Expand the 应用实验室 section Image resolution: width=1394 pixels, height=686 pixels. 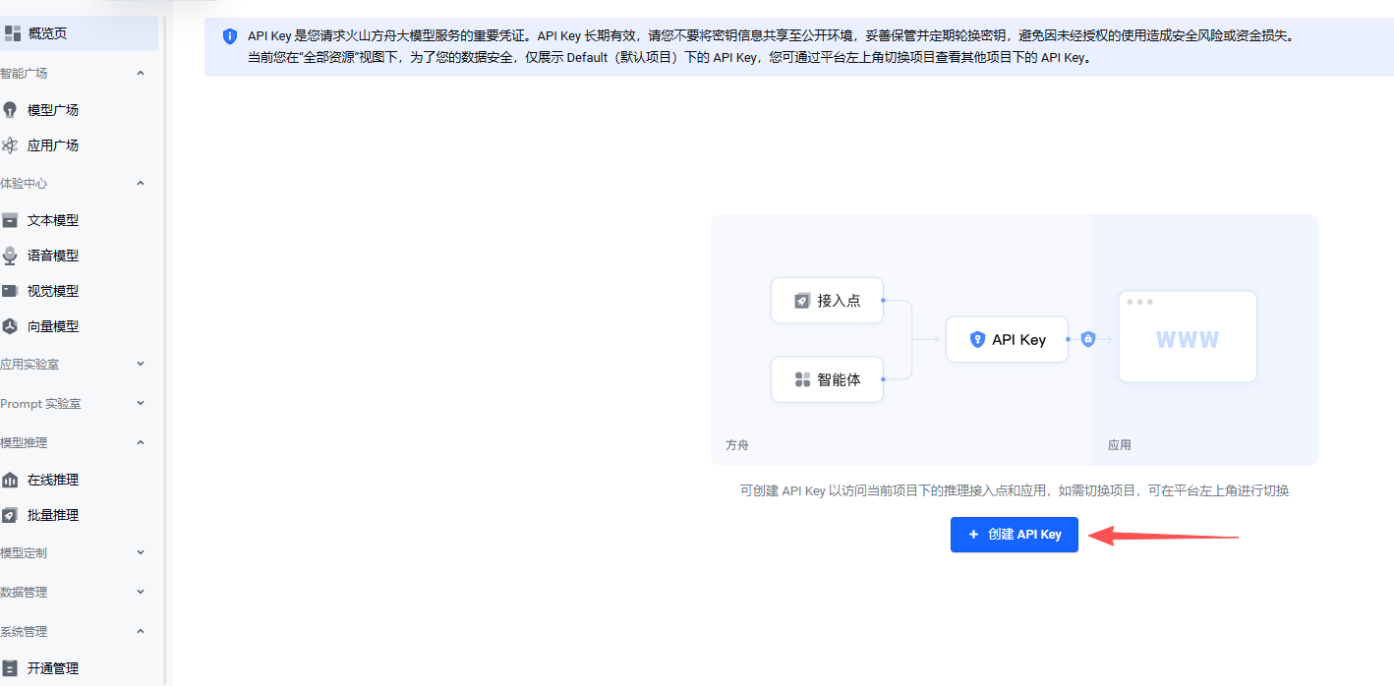tap(141, 365)
